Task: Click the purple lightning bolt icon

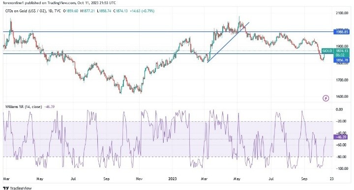Action: tap(326, 98)
